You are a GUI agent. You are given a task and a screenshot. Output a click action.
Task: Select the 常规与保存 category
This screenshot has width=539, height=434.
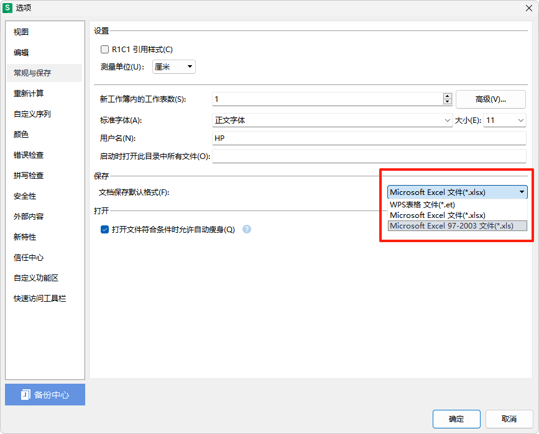pos(44,73)
